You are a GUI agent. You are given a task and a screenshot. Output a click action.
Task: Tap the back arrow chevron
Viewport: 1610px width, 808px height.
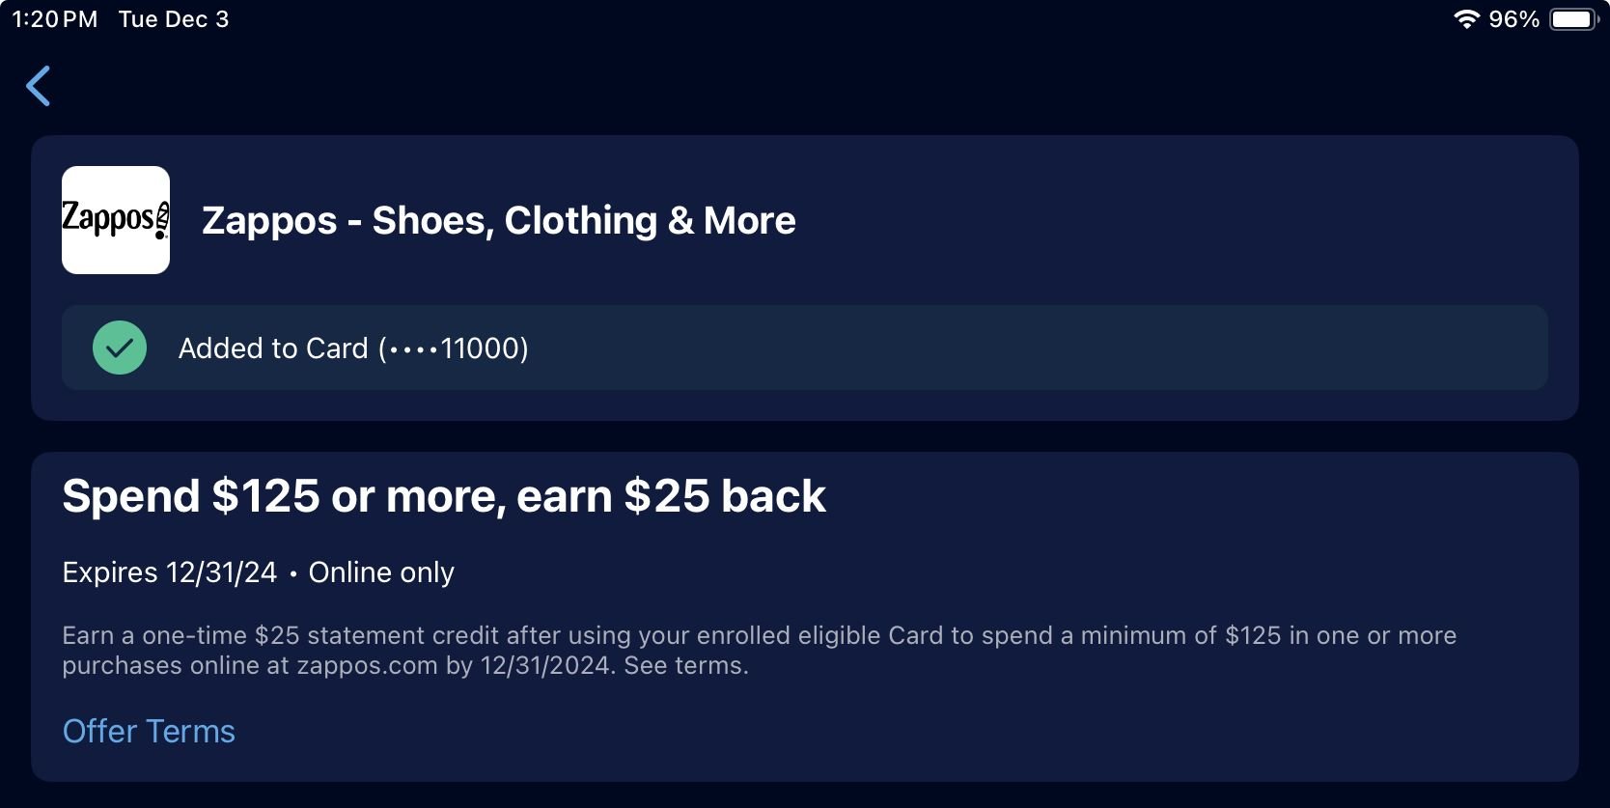39,86
